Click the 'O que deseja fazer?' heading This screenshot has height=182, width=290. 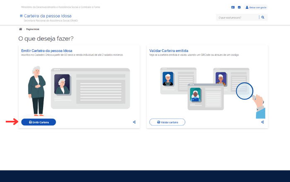click(46, 38)
